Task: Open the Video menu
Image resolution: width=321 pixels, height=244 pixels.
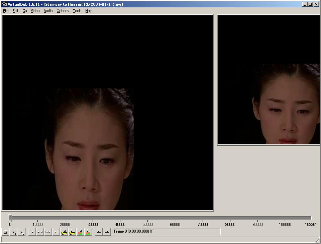Action: [35, 11]
